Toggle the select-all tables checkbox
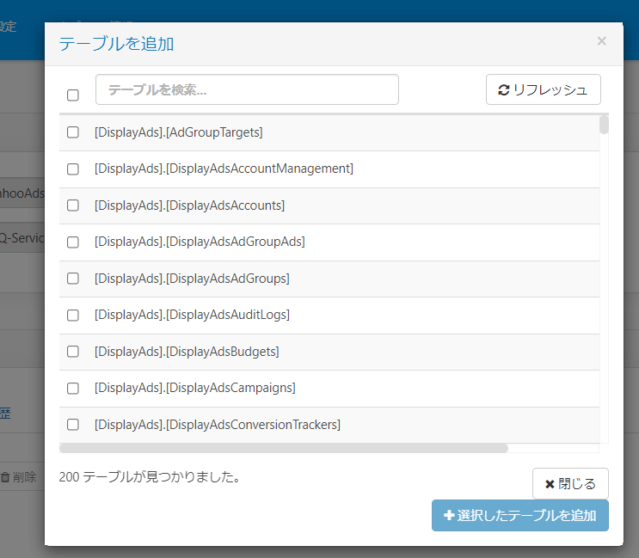Image resolution: width=639 pixels, height=558 pixels. click(x=73, y=95)
